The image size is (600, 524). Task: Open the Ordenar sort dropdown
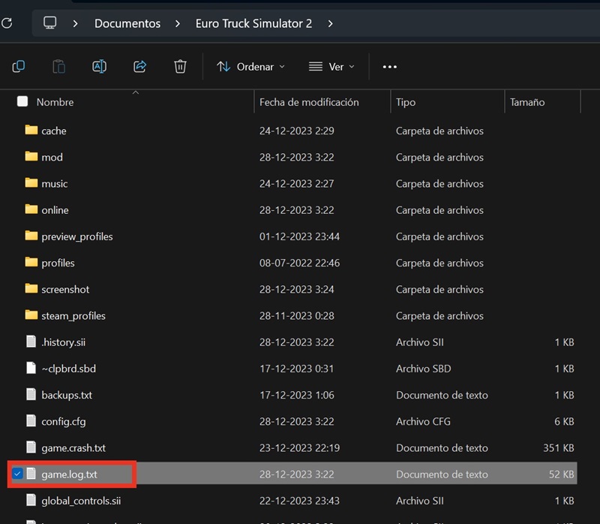click(x=251, y=67)
